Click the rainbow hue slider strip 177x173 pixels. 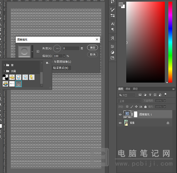[x=170, y=42]
